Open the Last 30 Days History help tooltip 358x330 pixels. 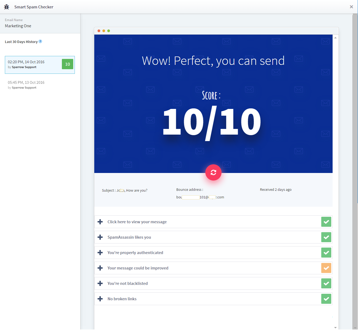[40, 41]
